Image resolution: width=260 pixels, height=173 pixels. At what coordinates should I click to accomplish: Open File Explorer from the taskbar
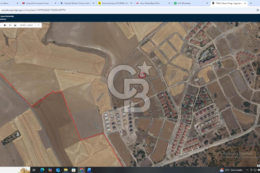pyautogui.click(x=66, y=170)
